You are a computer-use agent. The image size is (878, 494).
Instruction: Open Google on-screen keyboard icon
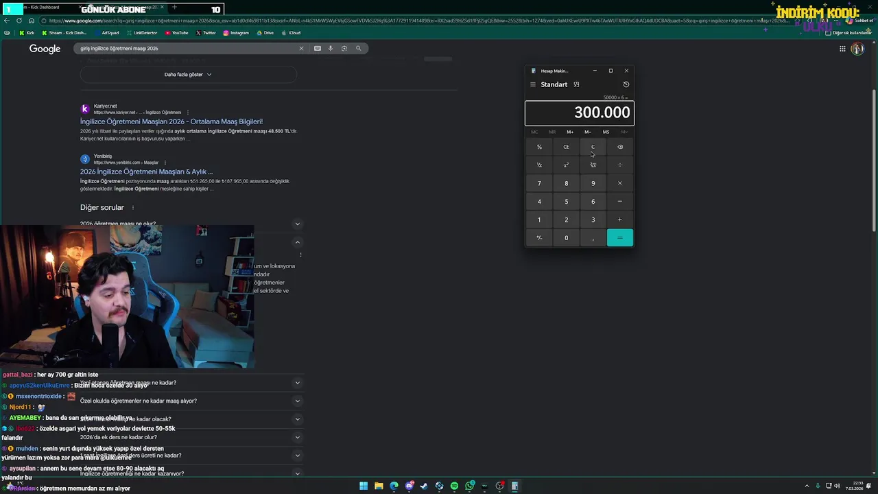[318, 49]
